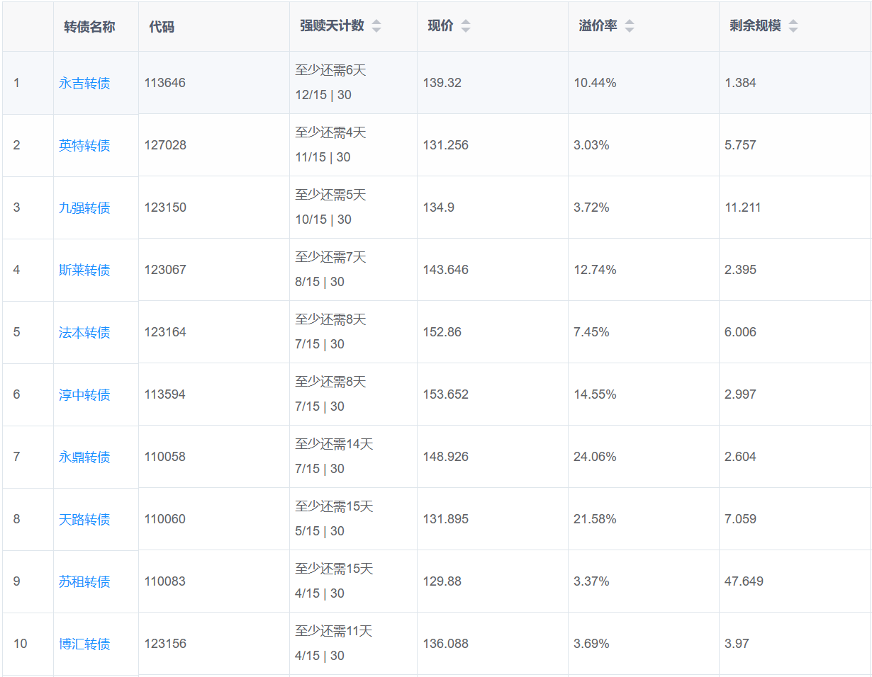Screen dimensions: 872x677
Task: Open the 博汇转债 bond link
Action: click(x=84, y=644)
